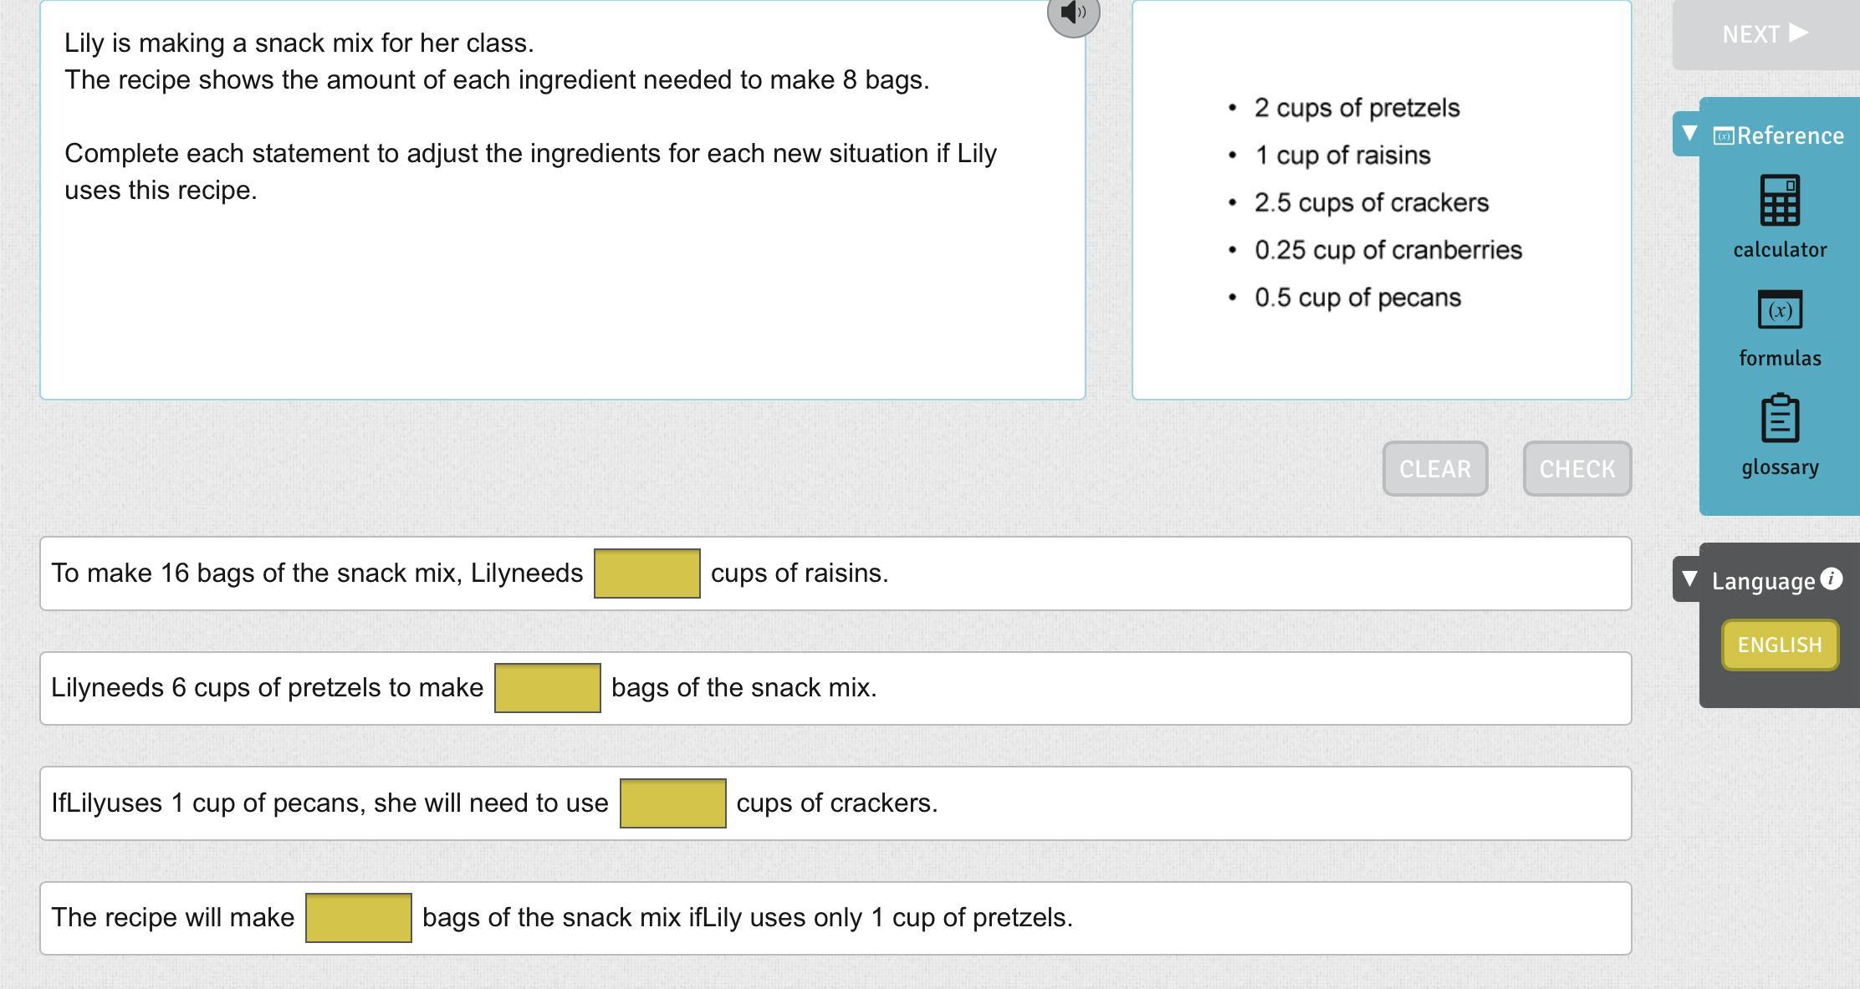The image size is (1860, 989).
Task: Play the audio read-aloud speaker icon
Action: click(1073, 13)
